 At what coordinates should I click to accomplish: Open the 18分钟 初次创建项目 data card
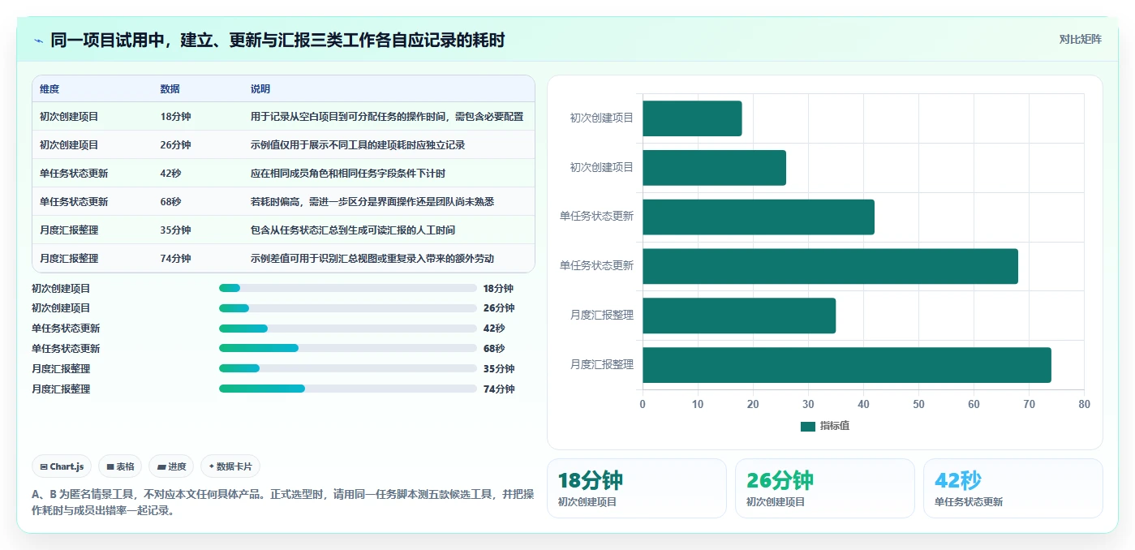pyautogui.click(x=637, y=488)
